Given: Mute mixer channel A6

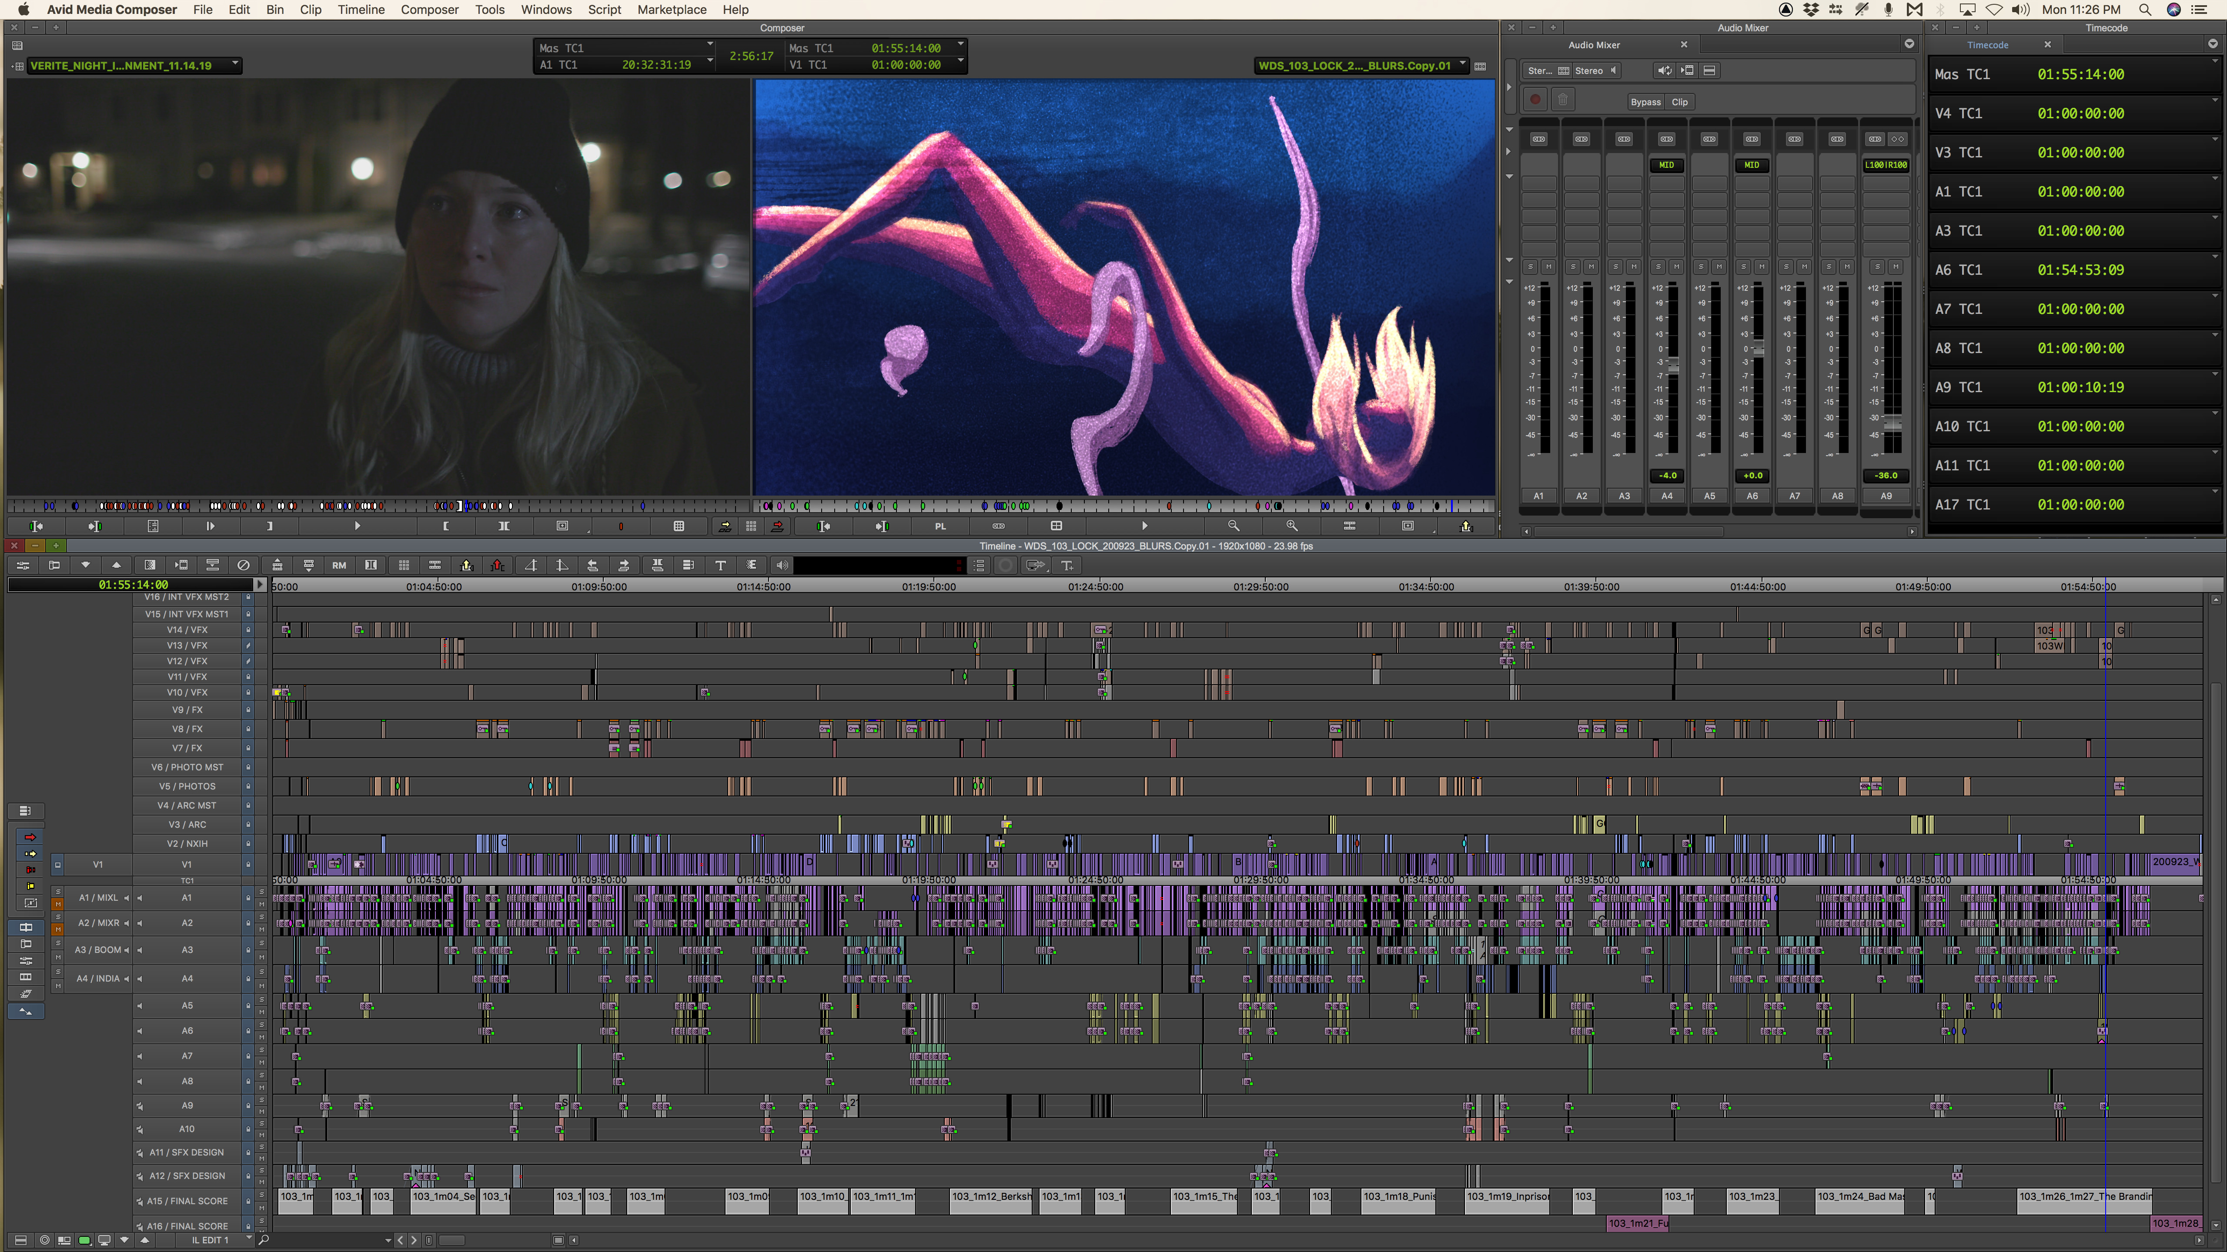Looking at the screenshot, I should point(1762,267).
